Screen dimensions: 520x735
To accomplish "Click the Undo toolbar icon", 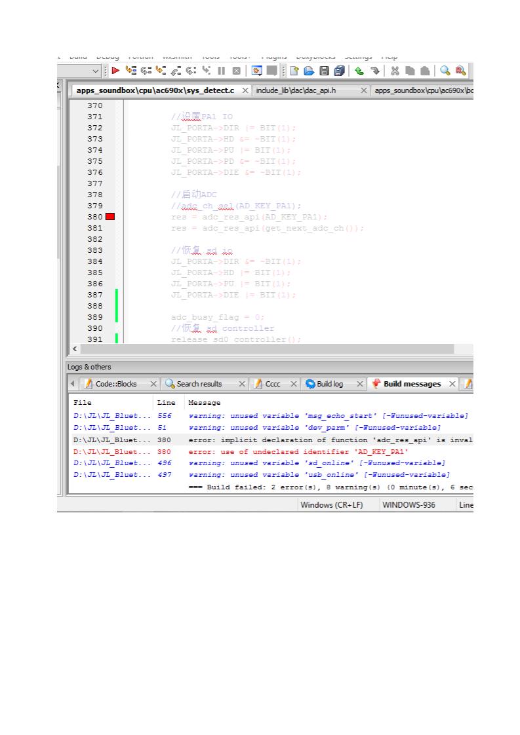I will (x=359, y=71).
